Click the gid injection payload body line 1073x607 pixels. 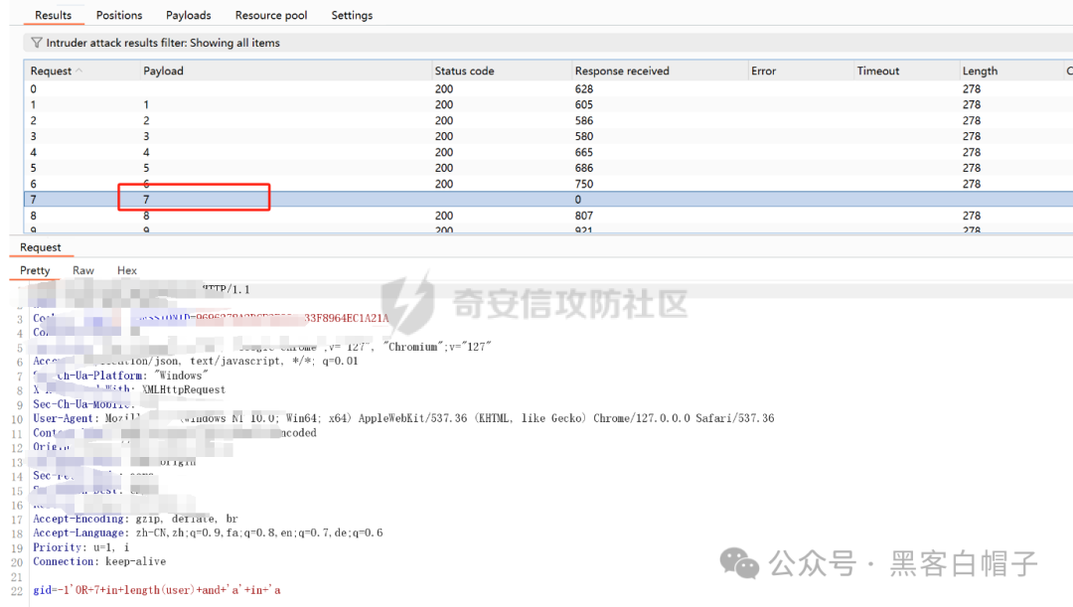157,590
